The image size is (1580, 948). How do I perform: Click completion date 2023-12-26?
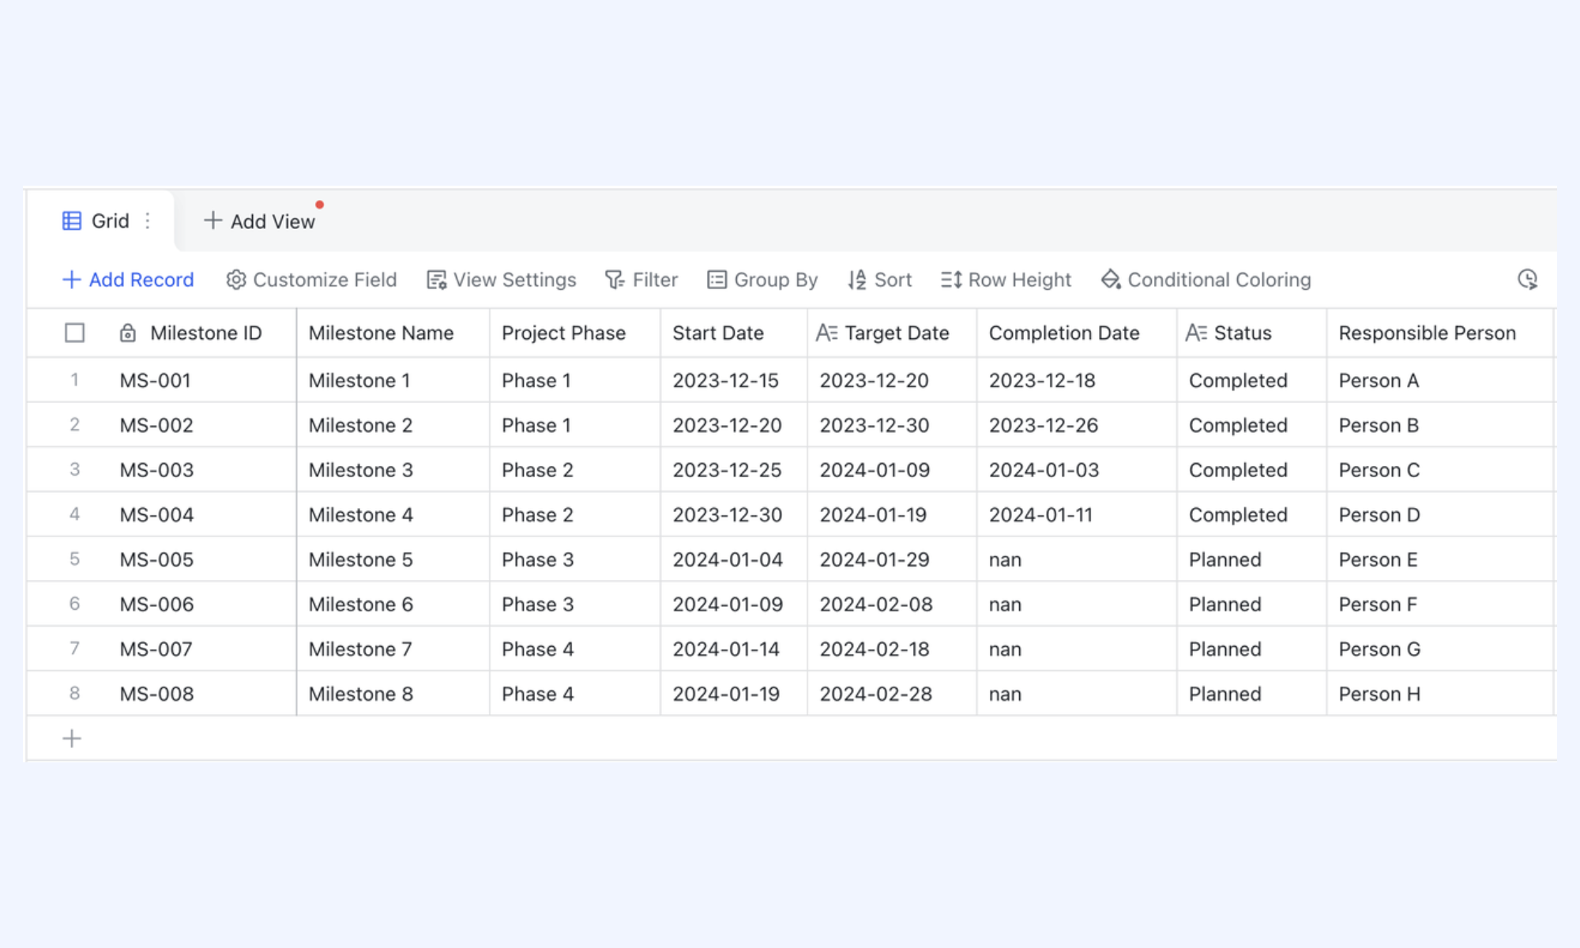1077,425
